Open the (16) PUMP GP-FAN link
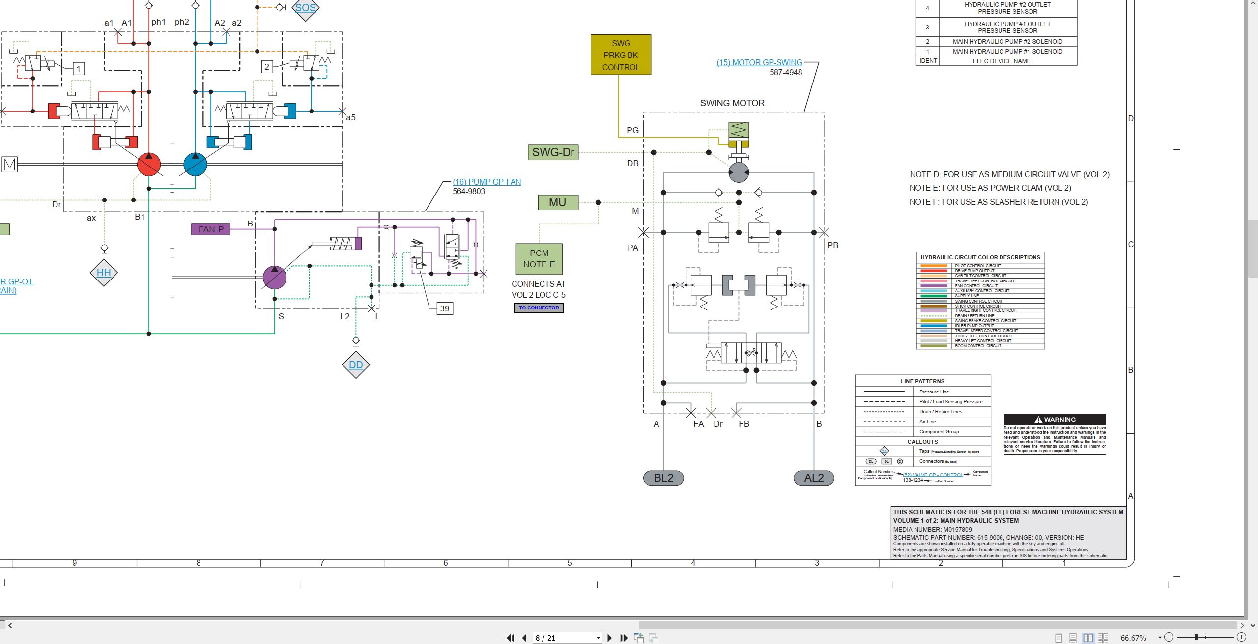The height and width of the screenshot is (644, 1258). (486, 182)
